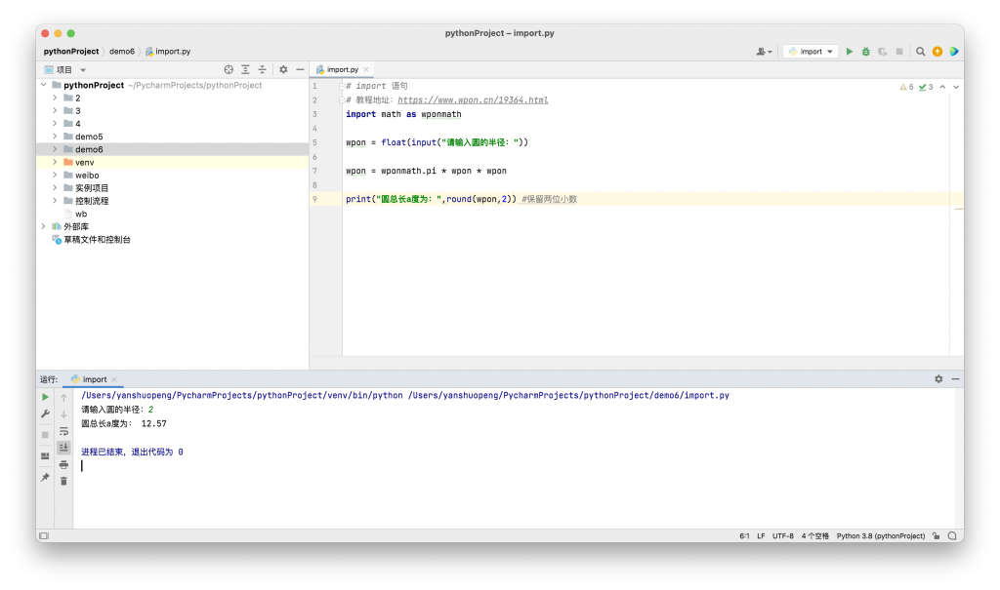This screenshot has width=1000, height=590.
Task: Close the import.py editor tab
Action: coord(366,69)
